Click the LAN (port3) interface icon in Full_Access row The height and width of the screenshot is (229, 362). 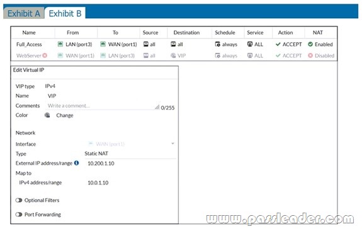[x=60, y=44]
